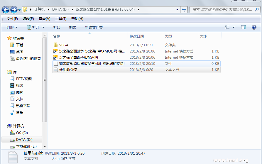Toggle the preview pane icon
This screenshot has width=262, height=164.
(x=243, y=27)
